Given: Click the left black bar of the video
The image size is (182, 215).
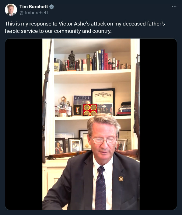Looking at the screenshot, I should [x=24, y=124].
